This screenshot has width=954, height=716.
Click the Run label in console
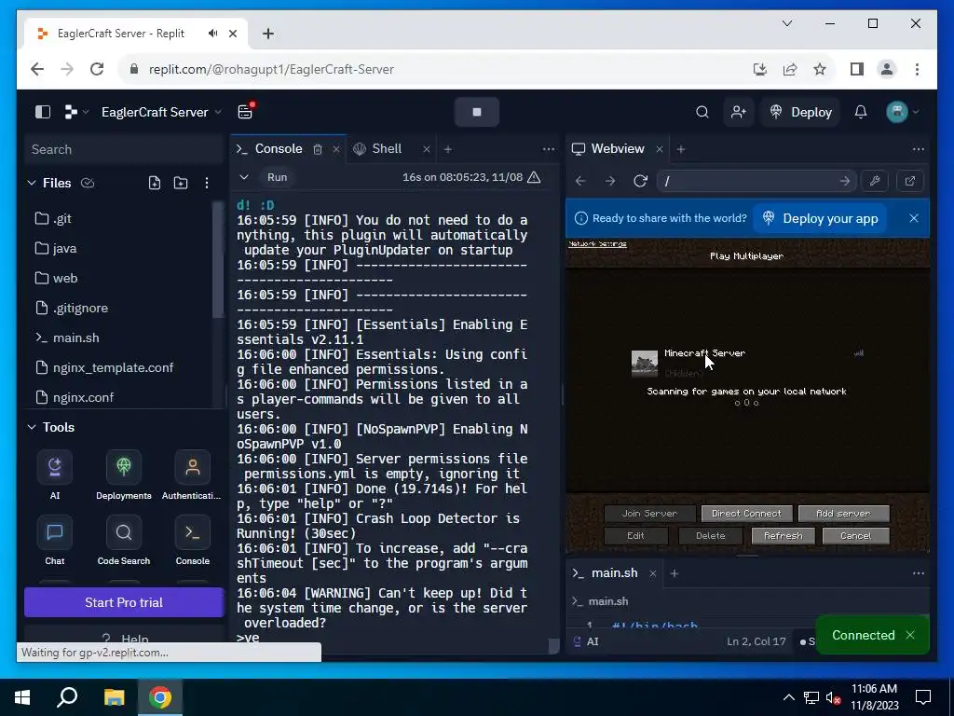click(x=277, y=177)
